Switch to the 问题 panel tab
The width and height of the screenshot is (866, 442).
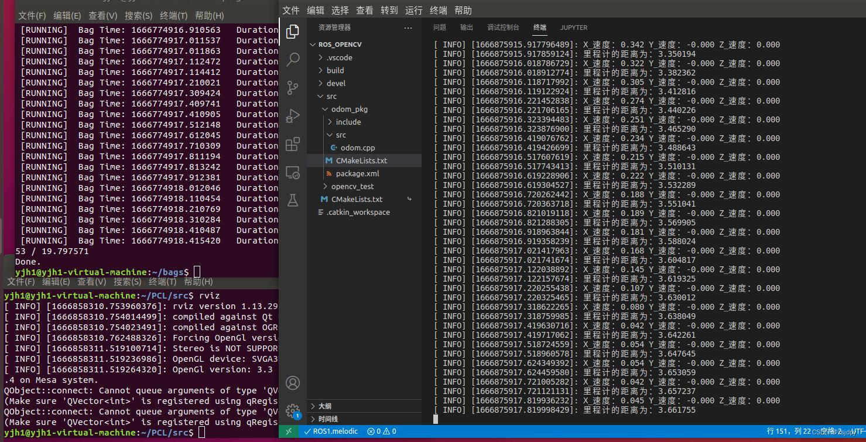[x=439, y=28]
